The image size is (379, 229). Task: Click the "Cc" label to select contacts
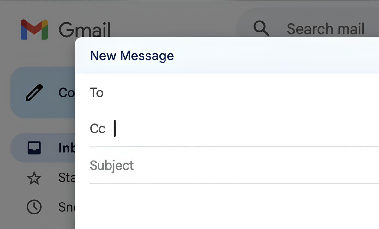97,129
